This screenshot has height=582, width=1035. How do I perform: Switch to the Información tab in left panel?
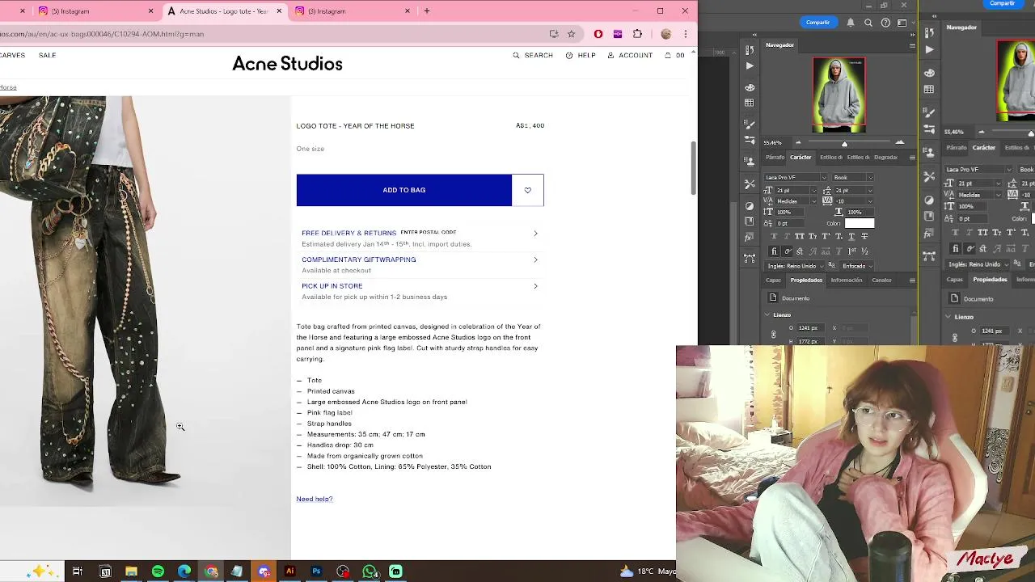847,280
